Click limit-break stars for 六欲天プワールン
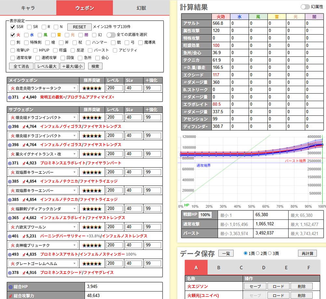Image resolution: width=326 pixels, height=299 pixels. 91,227
